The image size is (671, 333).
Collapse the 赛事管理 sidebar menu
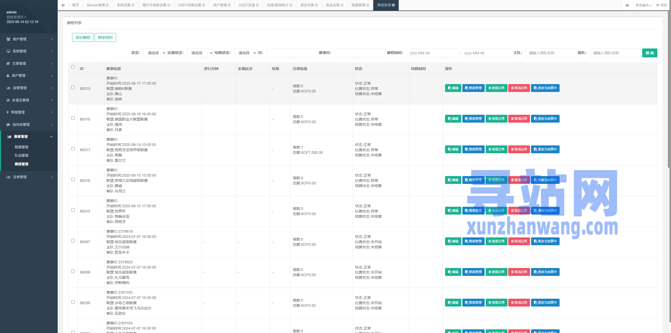tap(29, 137)
